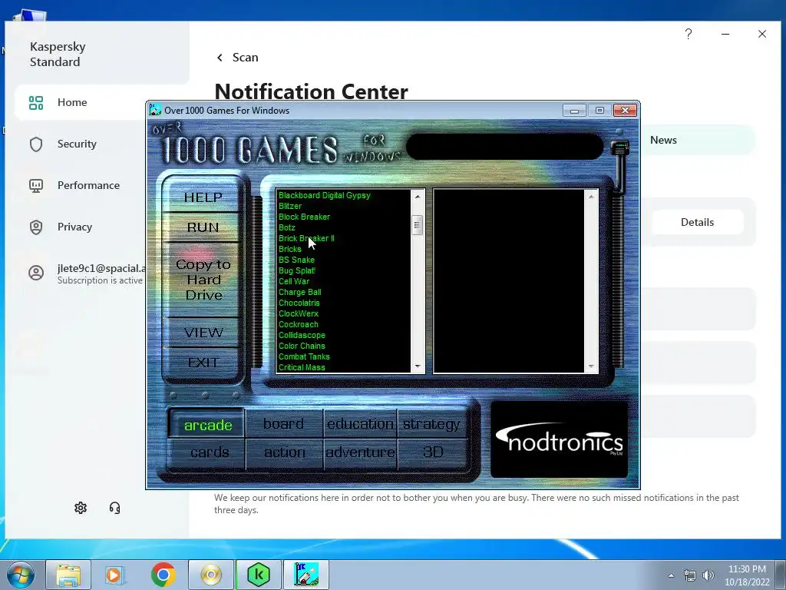Select the arcade category tab

[208, 426]
